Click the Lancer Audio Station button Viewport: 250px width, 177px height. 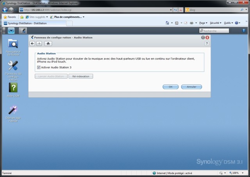pyautogui.click(x=51, y=76)
